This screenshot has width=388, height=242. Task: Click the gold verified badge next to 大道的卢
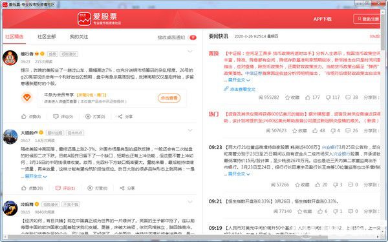click(x=41, y=132)
